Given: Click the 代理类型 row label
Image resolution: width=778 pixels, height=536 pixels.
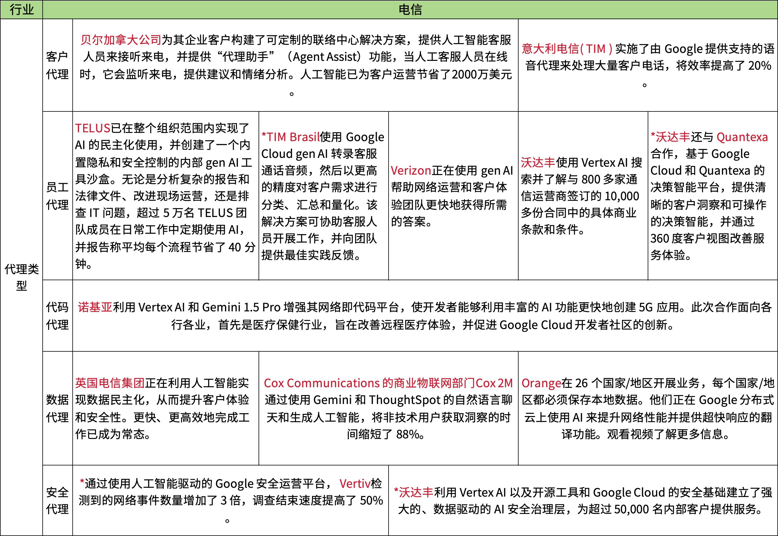Looking at the screenshot, I should (21, 277).
